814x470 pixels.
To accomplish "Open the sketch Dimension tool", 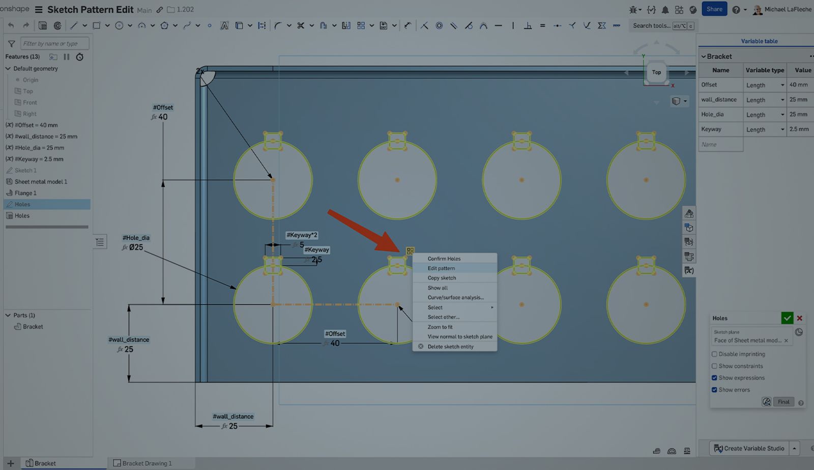I will (262, 25).
